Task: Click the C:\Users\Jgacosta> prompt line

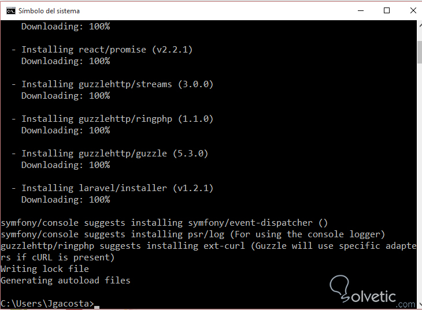Action: click(x=47, y=304)
